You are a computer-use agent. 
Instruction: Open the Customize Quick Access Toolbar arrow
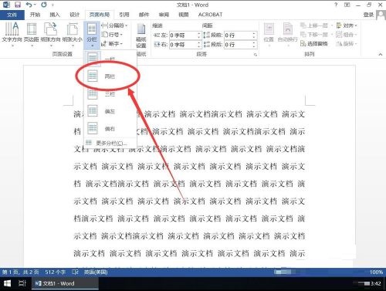(x=52, y=5)
